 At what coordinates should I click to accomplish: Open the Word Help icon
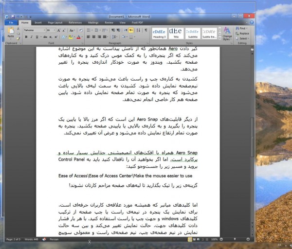tap(251, 22)
